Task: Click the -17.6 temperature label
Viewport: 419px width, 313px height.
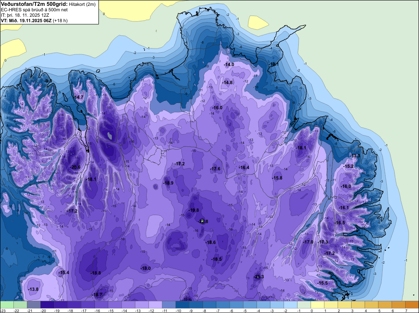Action: (x=215, y=169)
